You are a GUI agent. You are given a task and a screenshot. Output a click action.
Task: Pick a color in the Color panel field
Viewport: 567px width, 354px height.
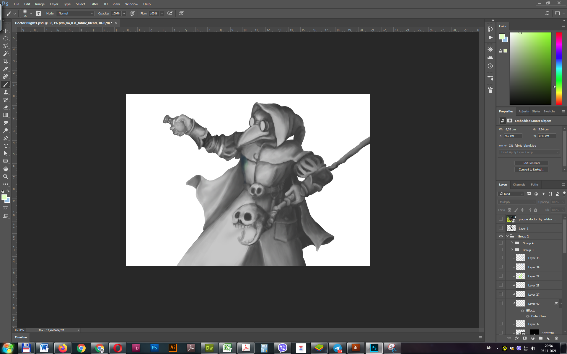click(530, 68)
